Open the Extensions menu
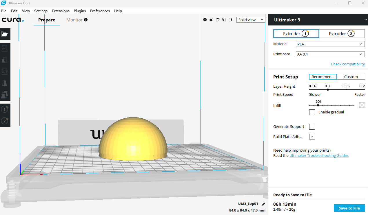 61,11
